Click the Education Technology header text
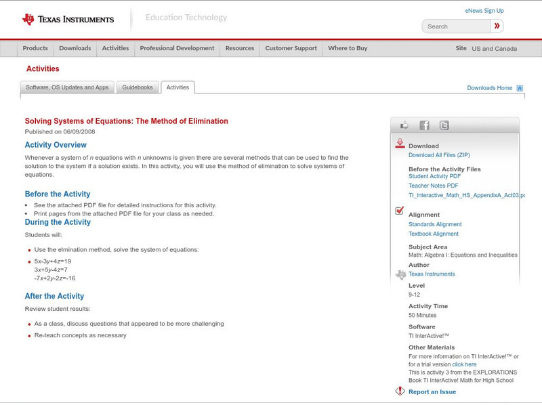The width and height of the screenshot is (542, 405). click(x=186, y=18)
